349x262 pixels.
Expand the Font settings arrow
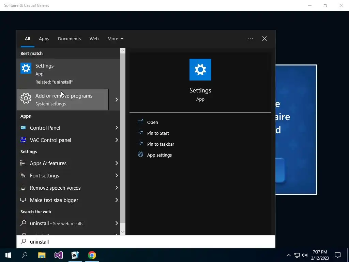coord(117,175)
